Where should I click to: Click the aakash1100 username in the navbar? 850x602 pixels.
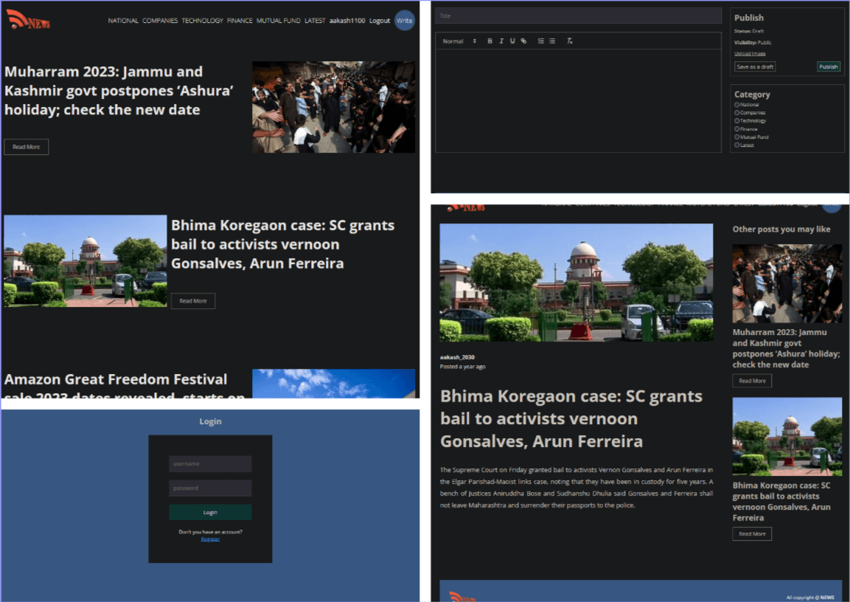pyautogui.click(x=347, y=21)
